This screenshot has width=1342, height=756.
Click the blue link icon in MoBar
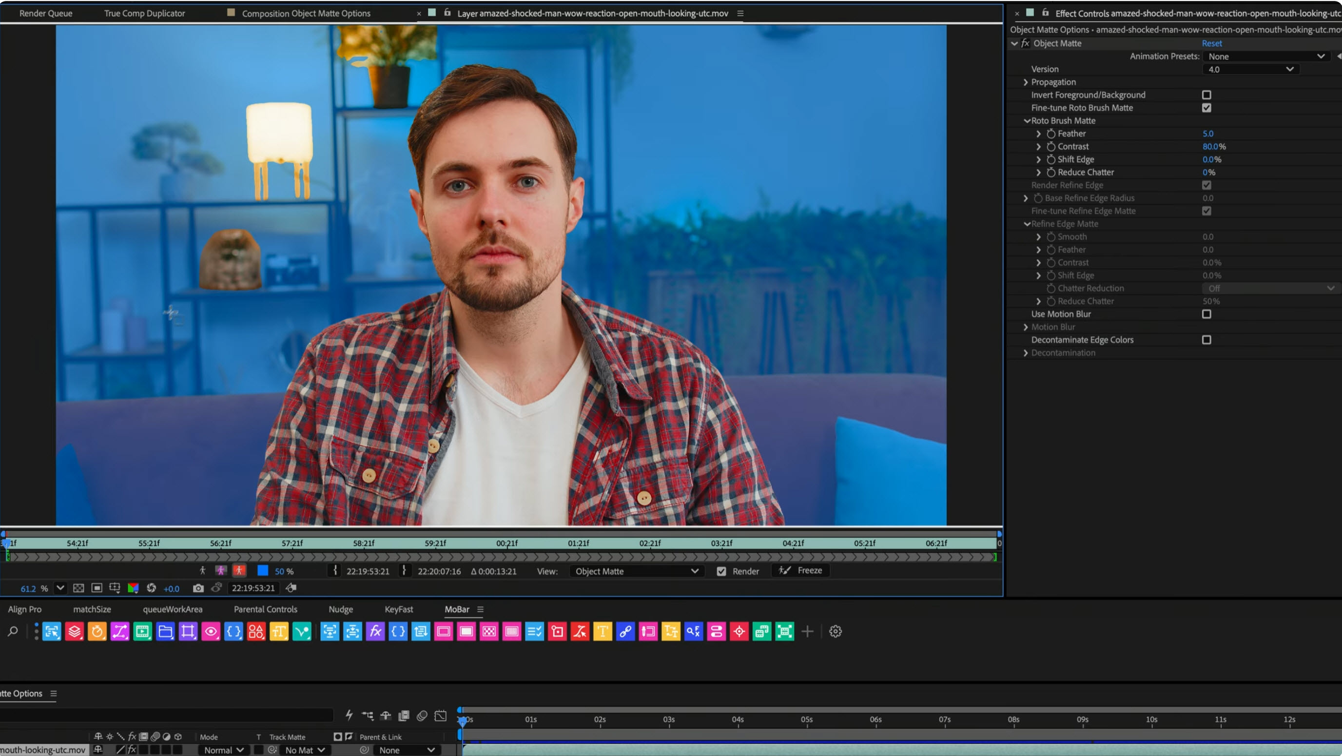(625, 632)
